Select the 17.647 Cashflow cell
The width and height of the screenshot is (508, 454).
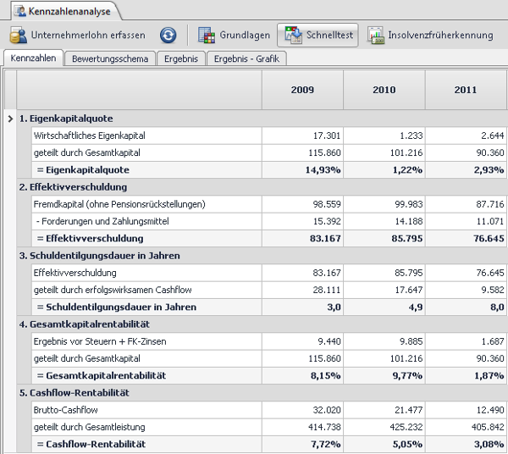coord(384,290)
